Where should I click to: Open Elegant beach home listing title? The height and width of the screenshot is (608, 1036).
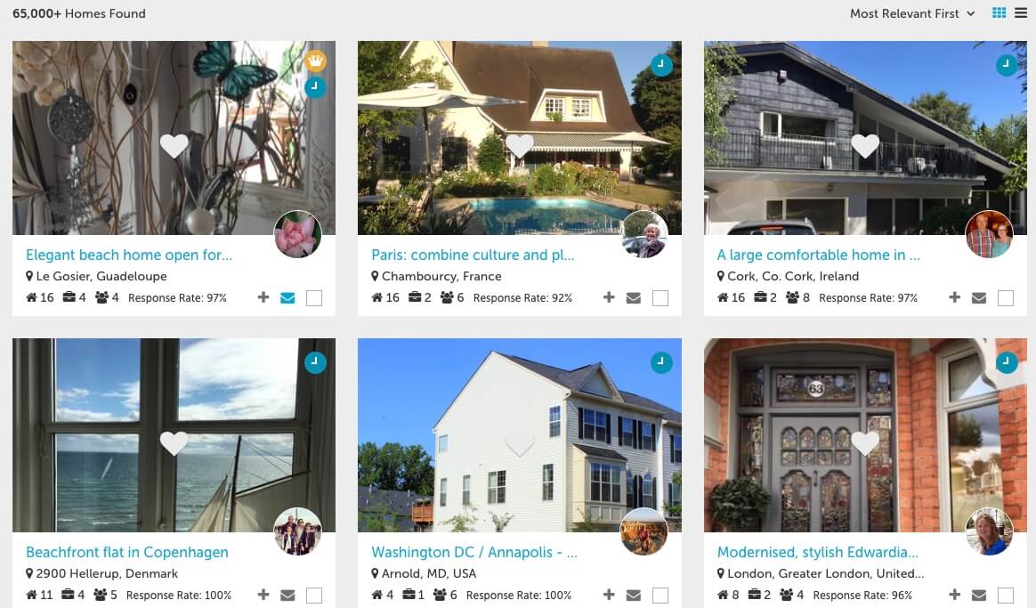(x=129, y=255)
